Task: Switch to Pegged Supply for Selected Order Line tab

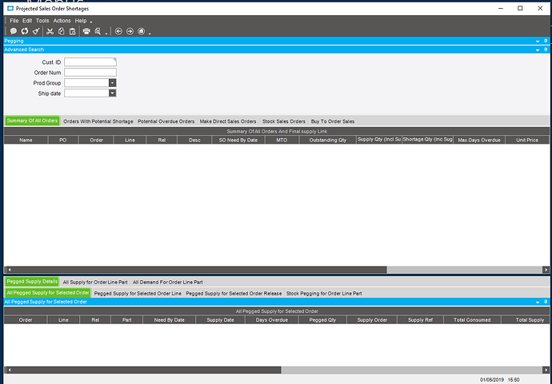Action: pyautogui.click(x=138, y=293)
